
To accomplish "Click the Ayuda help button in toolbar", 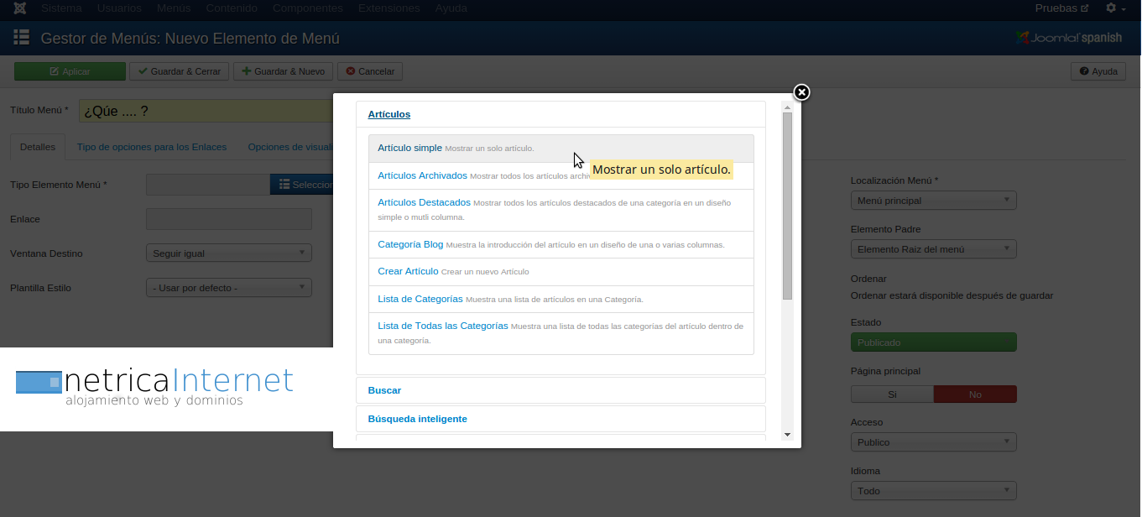I will 1098,71.
